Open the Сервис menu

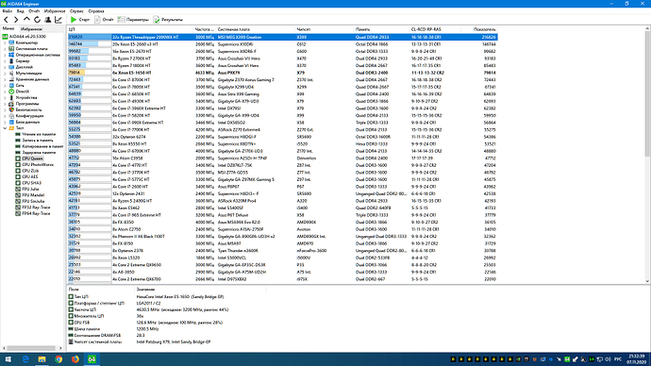(76, 11)
